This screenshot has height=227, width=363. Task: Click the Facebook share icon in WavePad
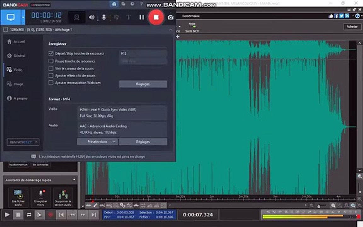coord(337,16)
